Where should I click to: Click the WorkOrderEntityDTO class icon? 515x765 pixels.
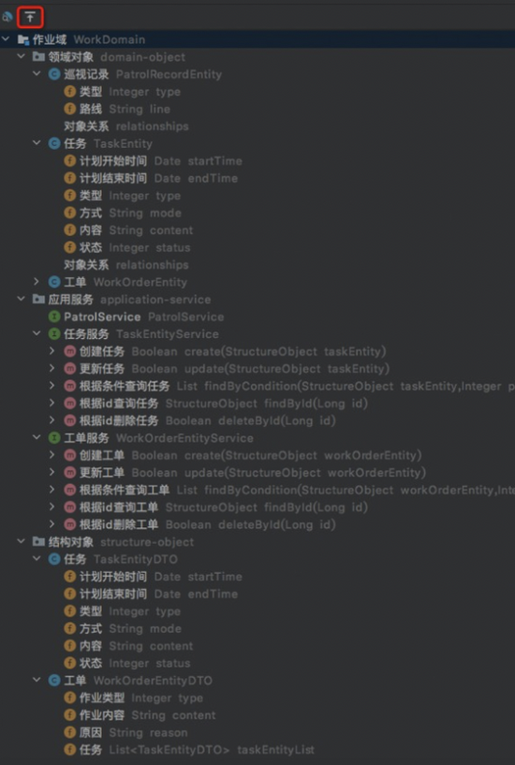coord(54,681)
